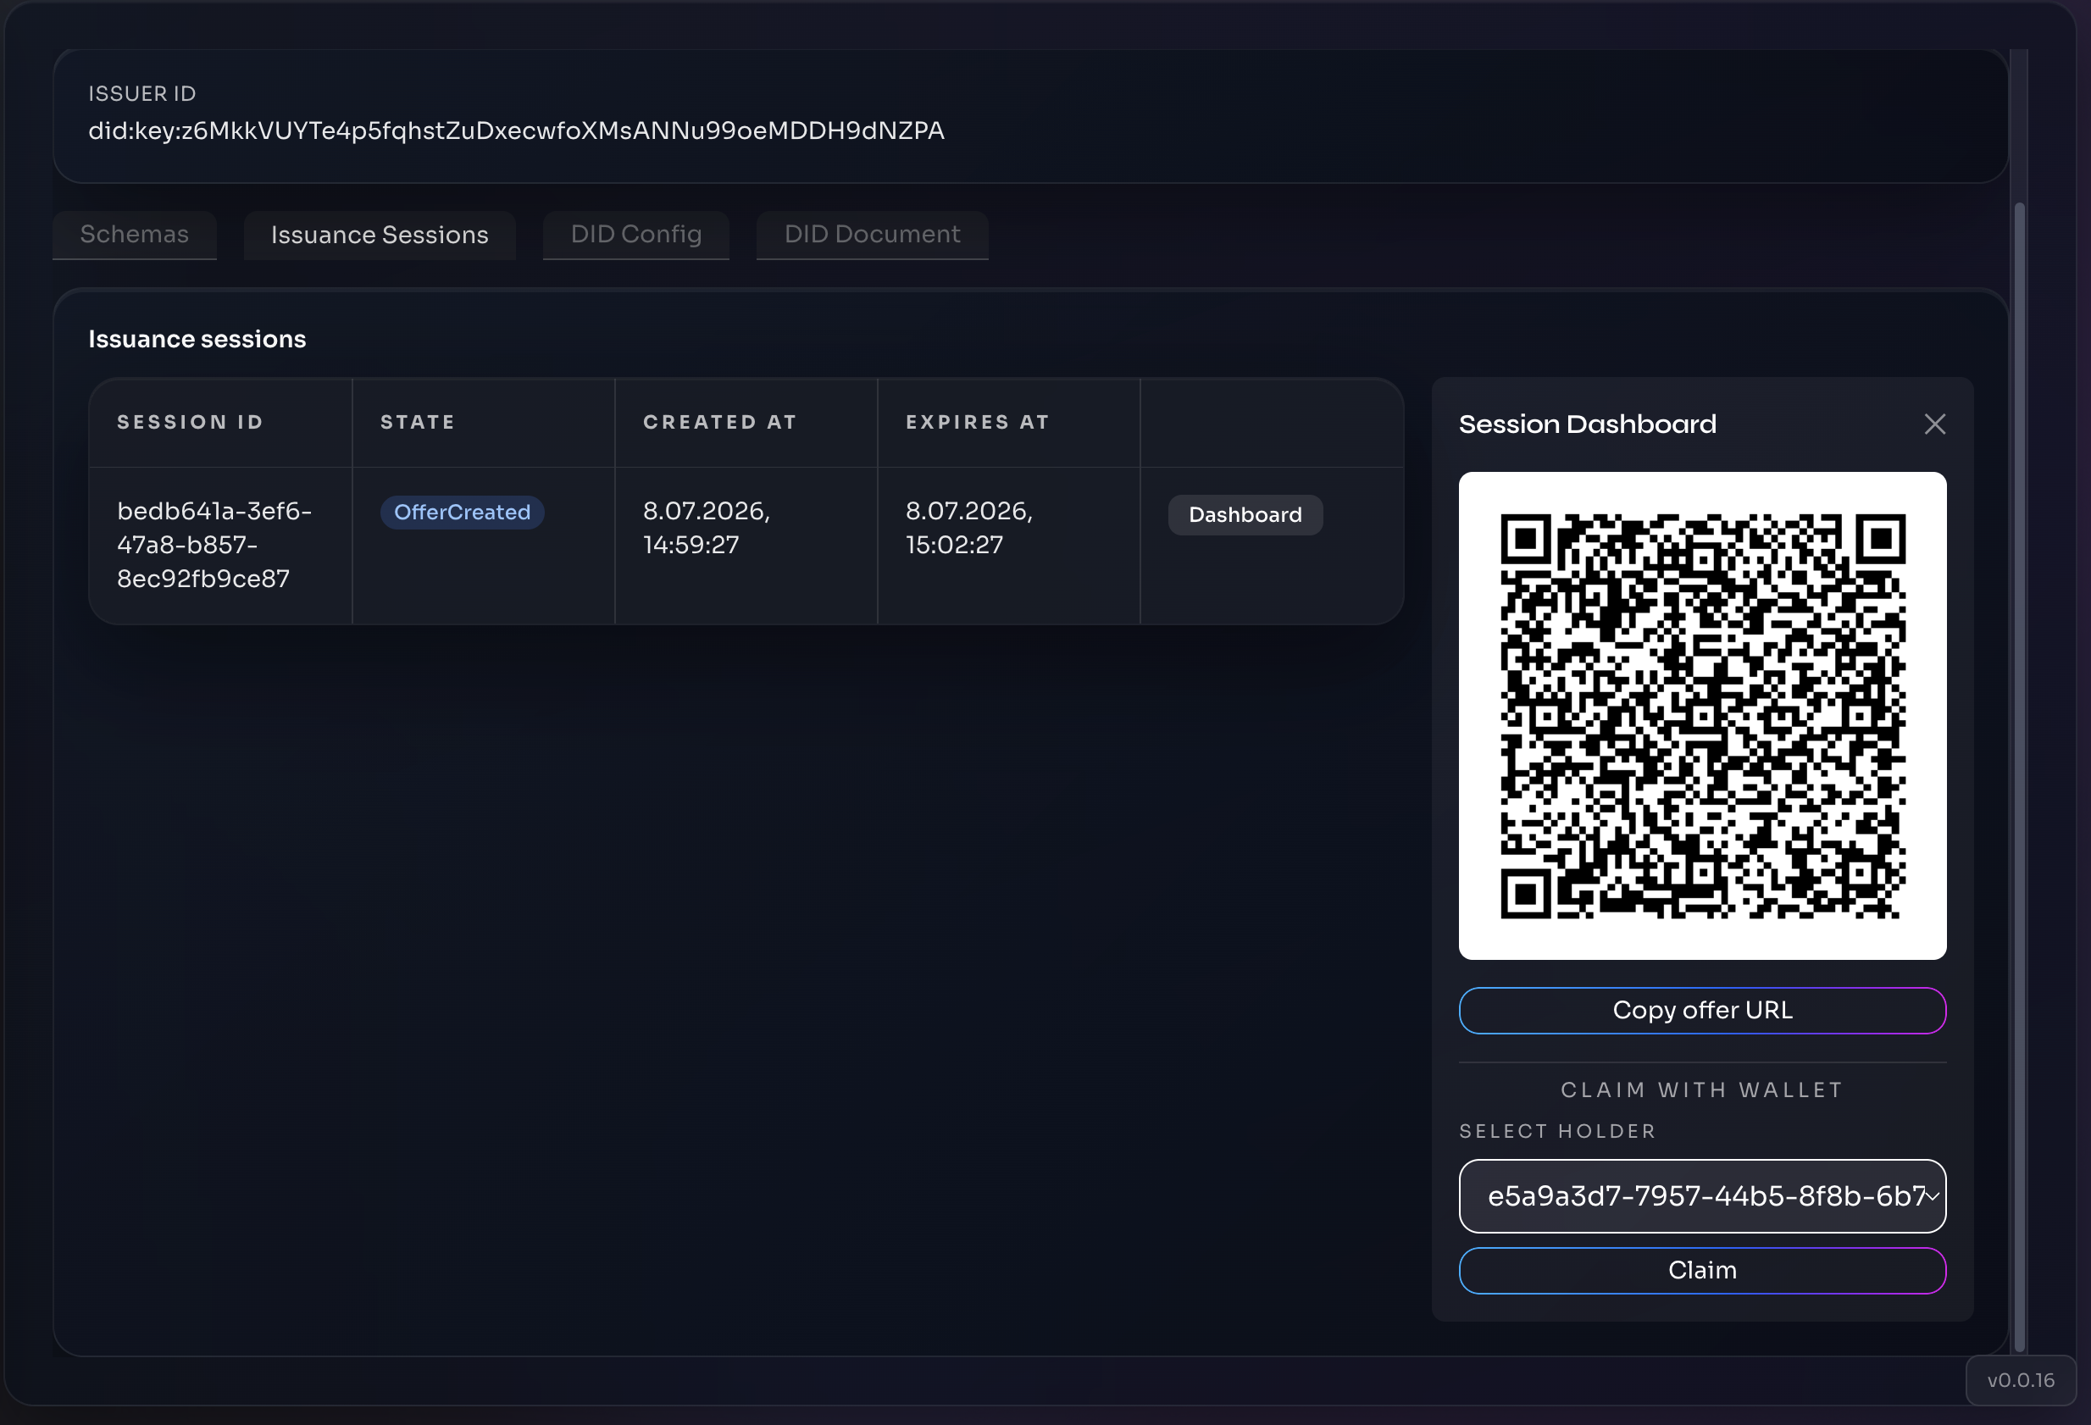The width and height of the screenshot is (2091, 1425).
Task: Click the ISSUER ID label
Action: [x=142, y=93]
